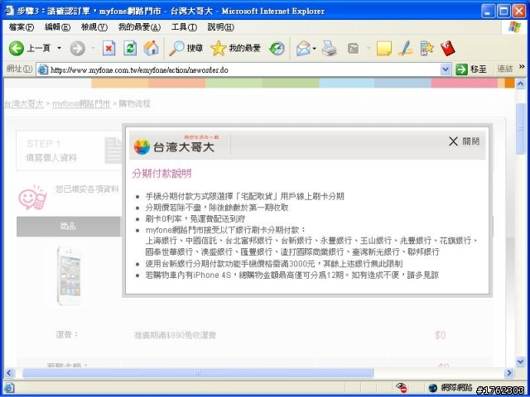Image resolution: width=530 pixels, height=397 pixels.
Task: Open myfone網路門市 breadcrumb link
Action: pos(81,104)
